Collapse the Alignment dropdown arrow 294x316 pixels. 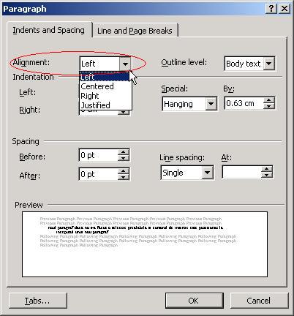coord(125,64)
